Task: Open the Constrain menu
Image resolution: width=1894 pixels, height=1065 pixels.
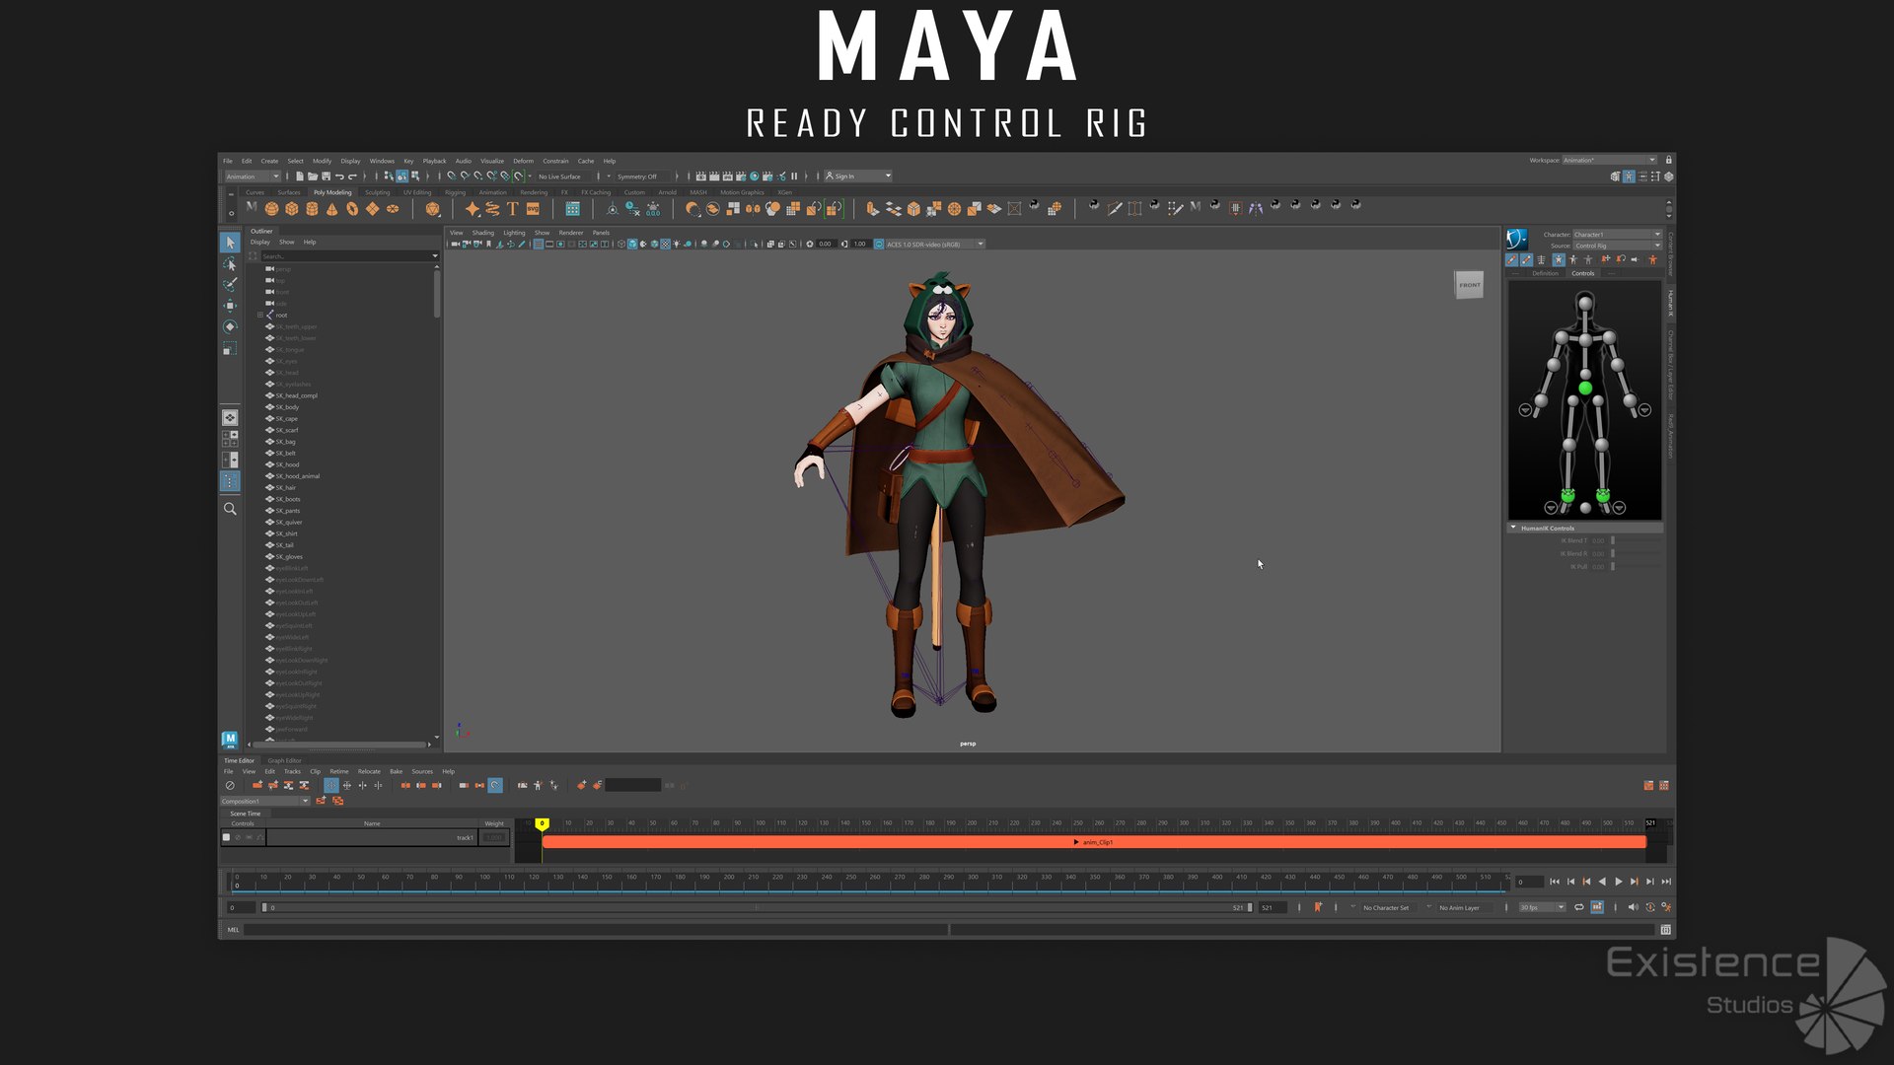Action: click(555, 161)
